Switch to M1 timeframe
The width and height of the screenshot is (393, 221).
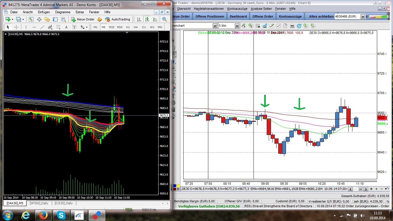pyautogui.click(x=96, y=27)
